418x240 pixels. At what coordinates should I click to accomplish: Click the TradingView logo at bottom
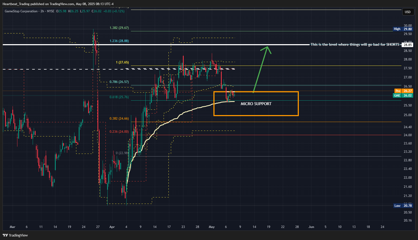click(x=15, y=235)
